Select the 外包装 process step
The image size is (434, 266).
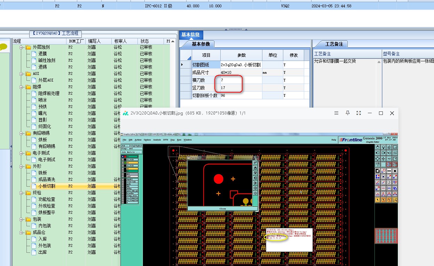tap(45, 246)
